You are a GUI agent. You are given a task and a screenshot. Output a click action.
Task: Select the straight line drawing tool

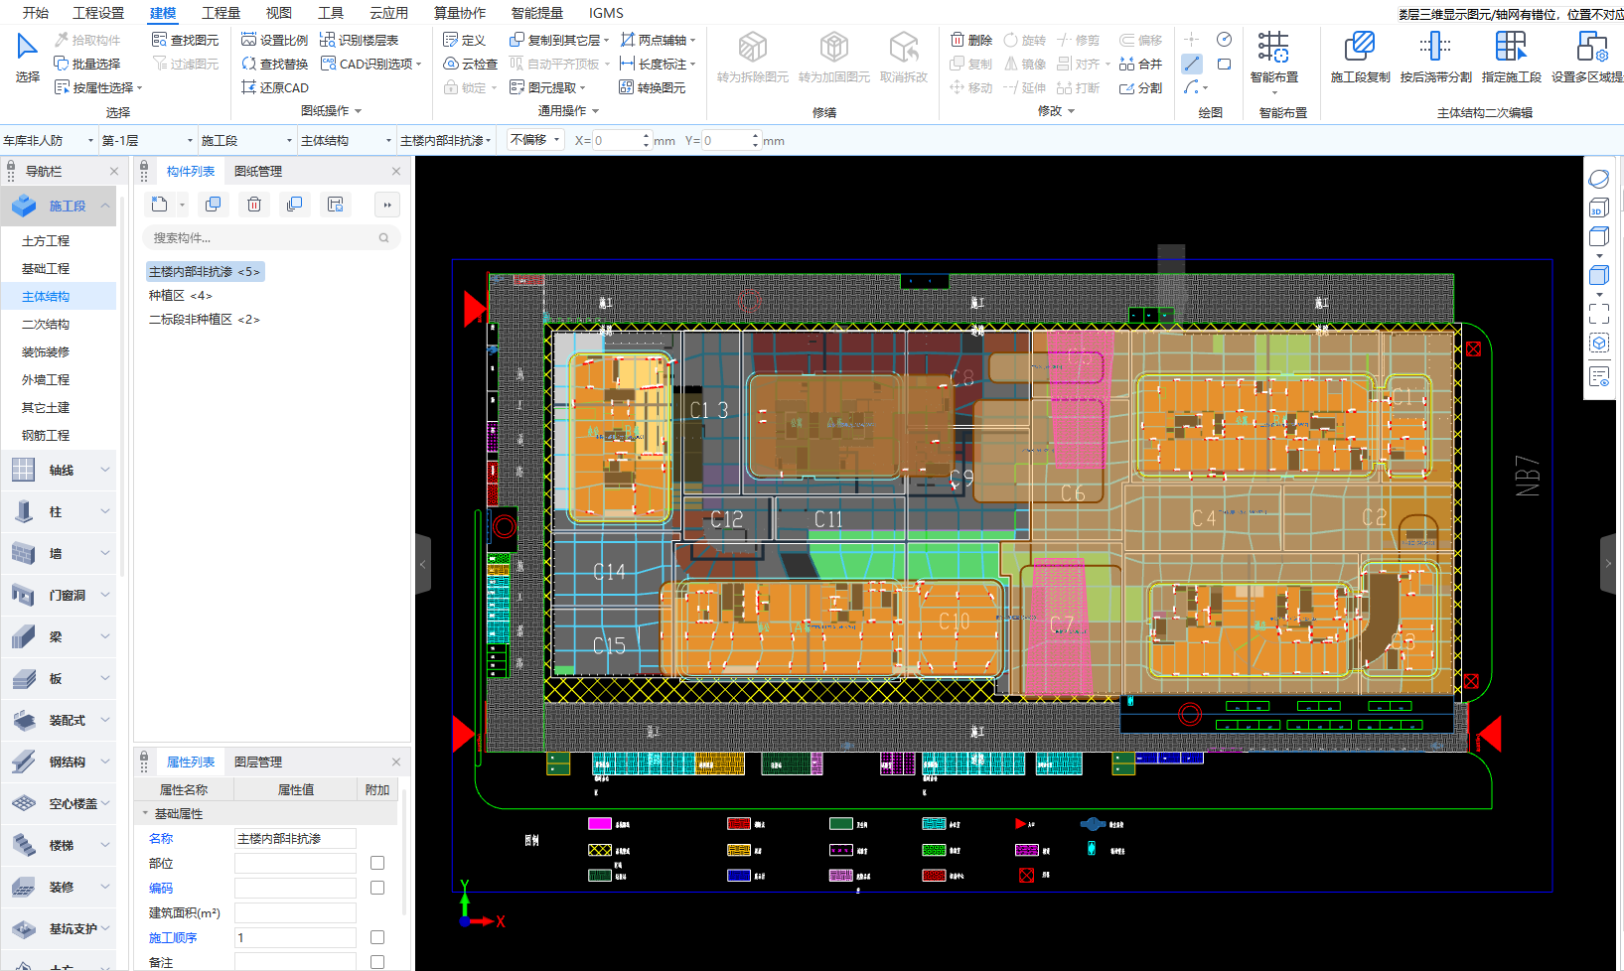coord(1192,64)
